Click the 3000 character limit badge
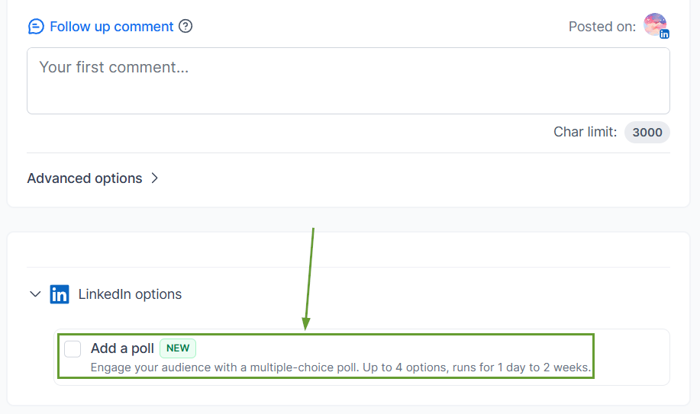700x414 pixels. pos(647,132)
